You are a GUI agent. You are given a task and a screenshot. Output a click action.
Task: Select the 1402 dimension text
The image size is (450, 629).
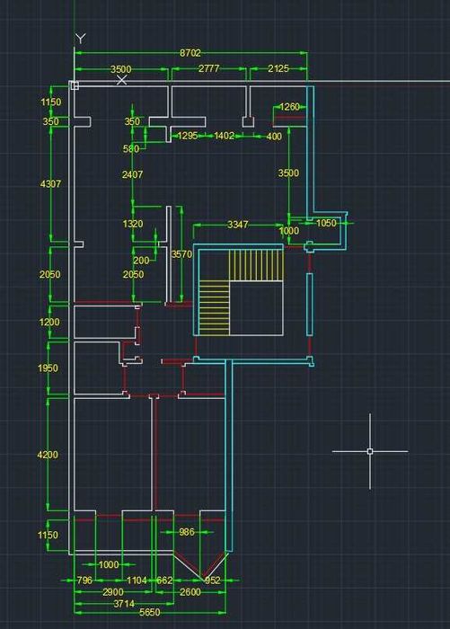tap(225, 136)
